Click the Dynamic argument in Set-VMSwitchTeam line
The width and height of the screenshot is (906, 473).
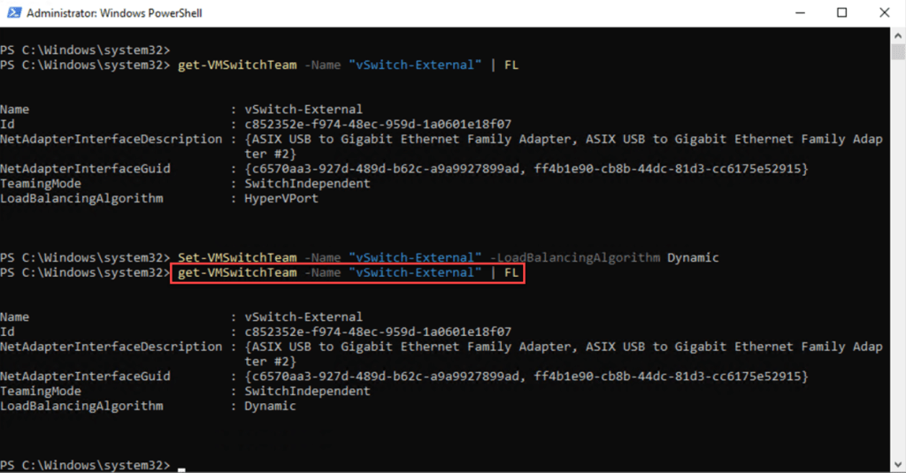[693, 258]
